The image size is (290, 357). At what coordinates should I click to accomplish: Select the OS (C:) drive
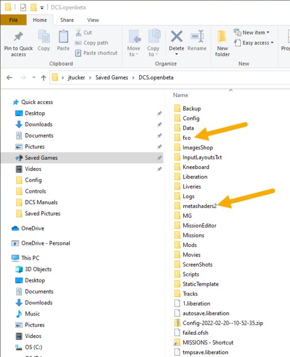click(x=33, y=347)
